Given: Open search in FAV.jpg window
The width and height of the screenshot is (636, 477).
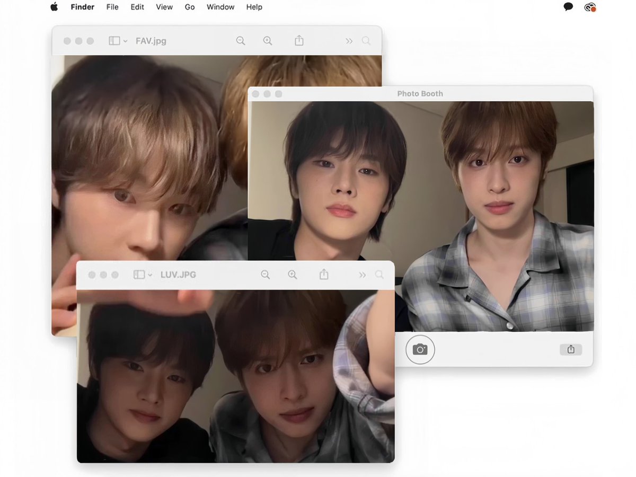Looking at the screenshot, I should [366, 41].
